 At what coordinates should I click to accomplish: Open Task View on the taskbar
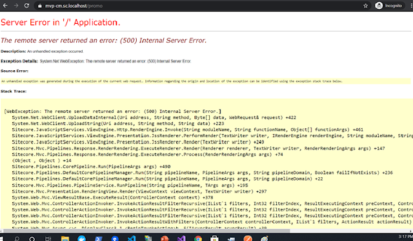tap(48, 238)
